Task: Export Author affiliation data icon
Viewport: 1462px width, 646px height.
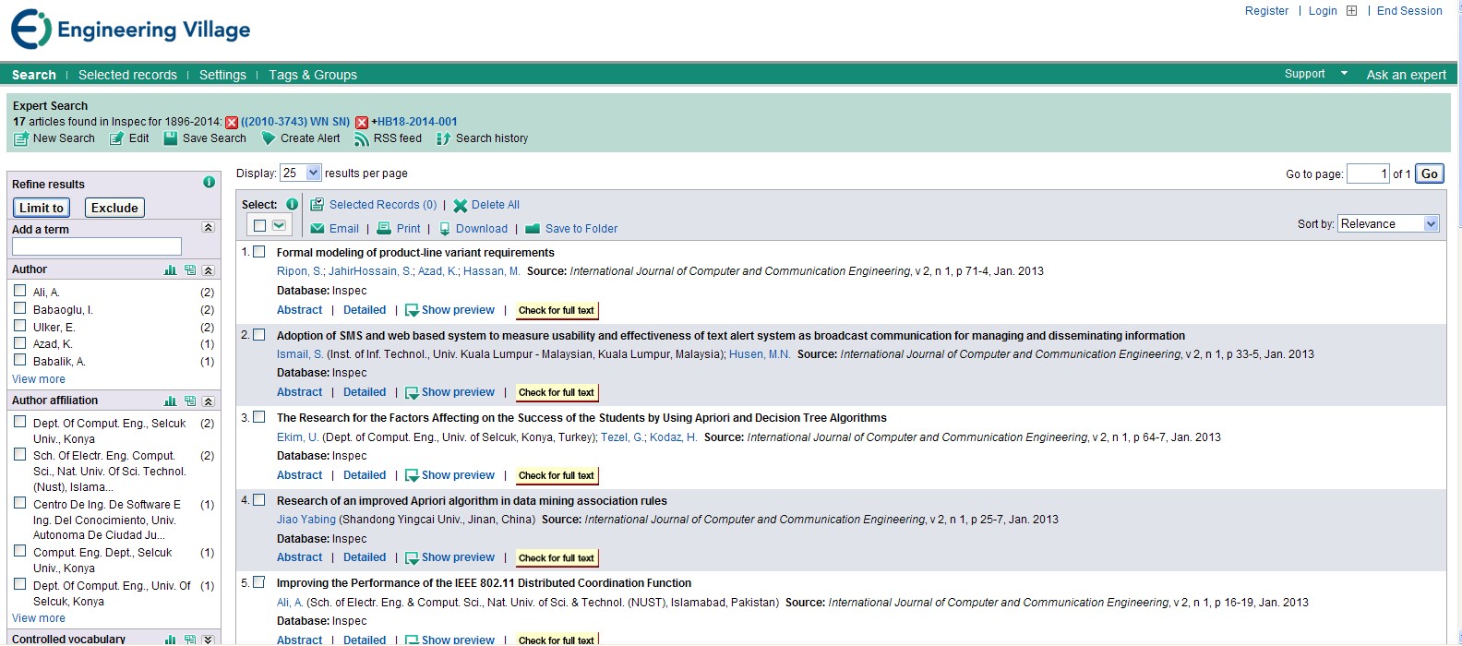Action: (190, 401)
